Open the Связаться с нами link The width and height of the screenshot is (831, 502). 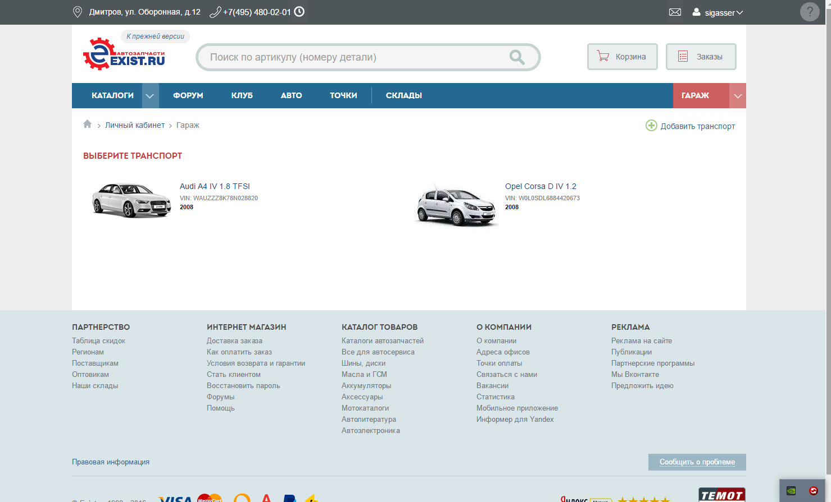(x=507, y=374)
